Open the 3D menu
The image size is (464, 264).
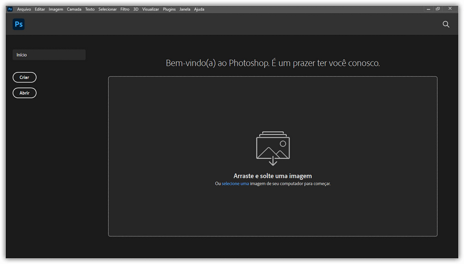pos(135,9)
